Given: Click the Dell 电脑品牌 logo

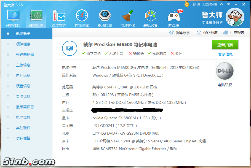Looking at the screenshot, I should point(225,71).
